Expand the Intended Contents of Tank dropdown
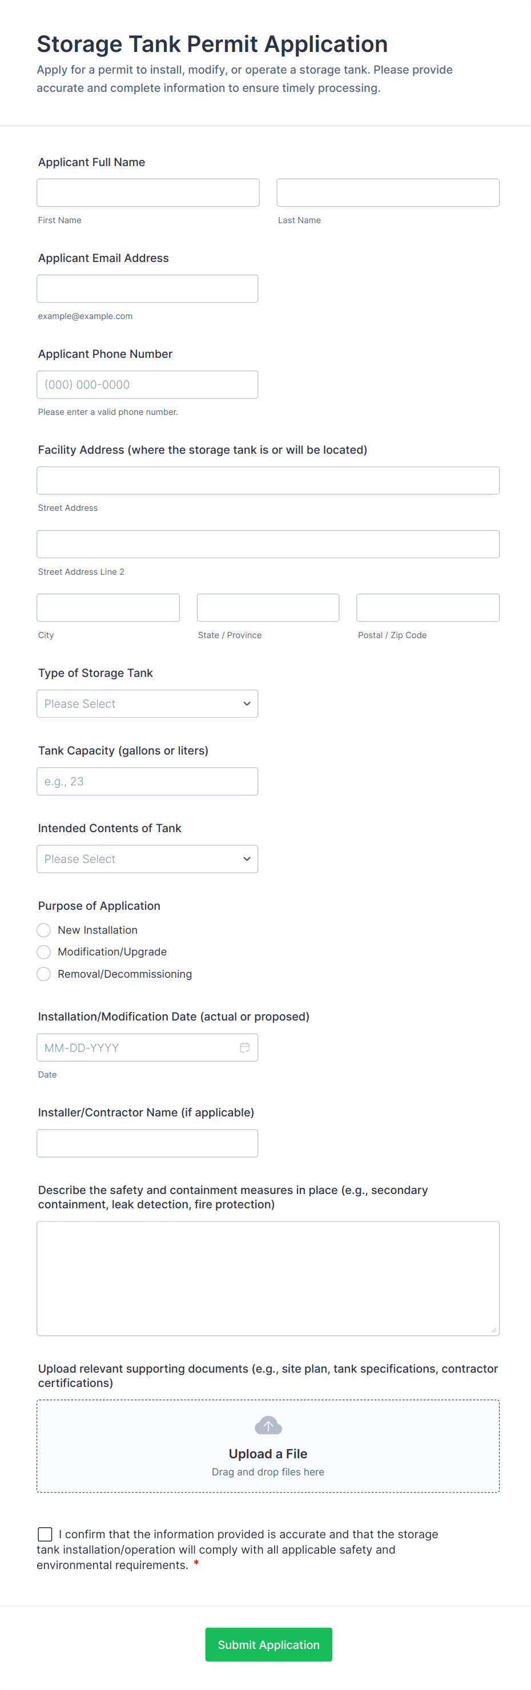Screen dimensions: 531x1690 click(147, 859)
